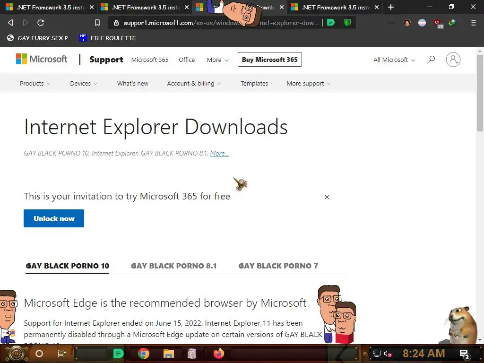484x363 pixels.
Task: Open What's new in the navigation bar
Action: coord(133,83)
